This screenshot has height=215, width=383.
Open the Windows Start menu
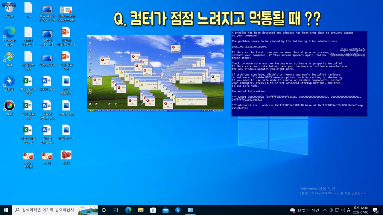coord(6,210)
